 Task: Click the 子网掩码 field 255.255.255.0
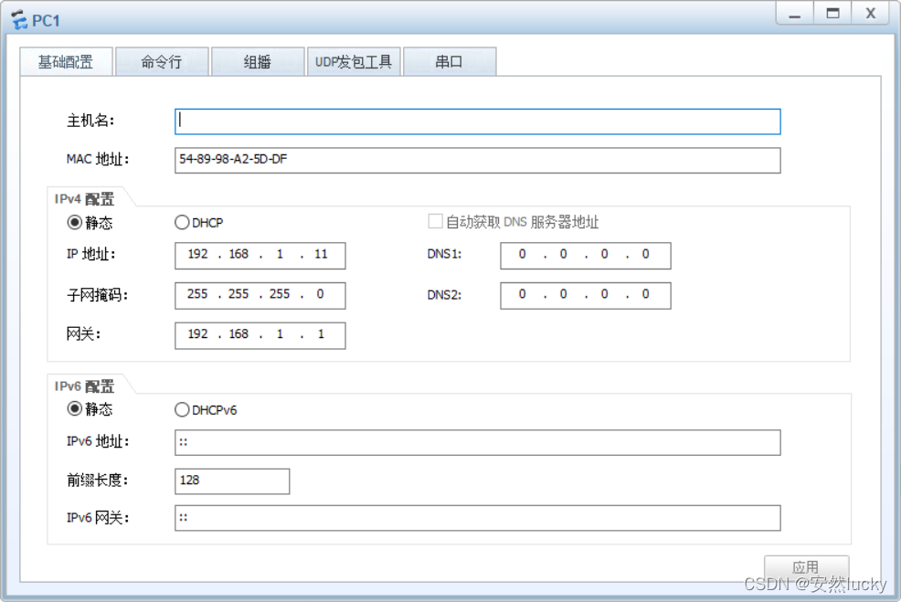(x=260, y=295)
